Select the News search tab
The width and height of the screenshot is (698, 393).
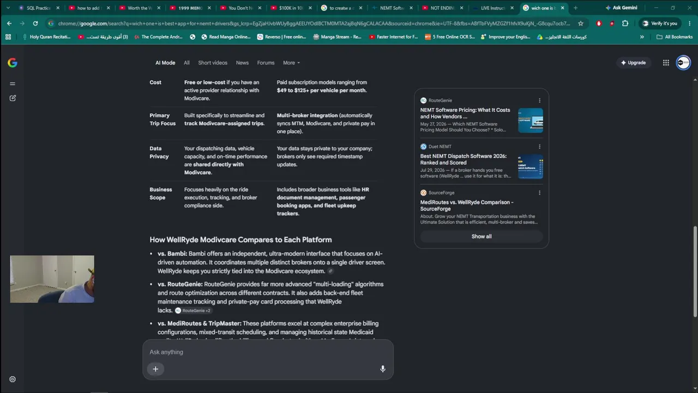pos(242,63)
